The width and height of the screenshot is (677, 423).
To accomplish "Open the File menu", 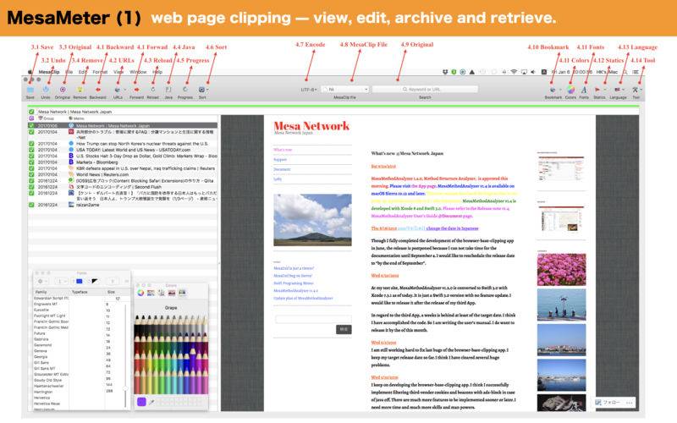I will [69, 72].
